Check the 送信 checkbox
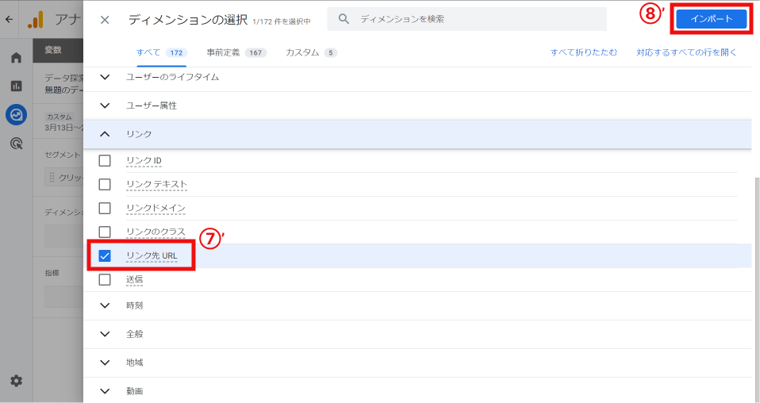 105,279
